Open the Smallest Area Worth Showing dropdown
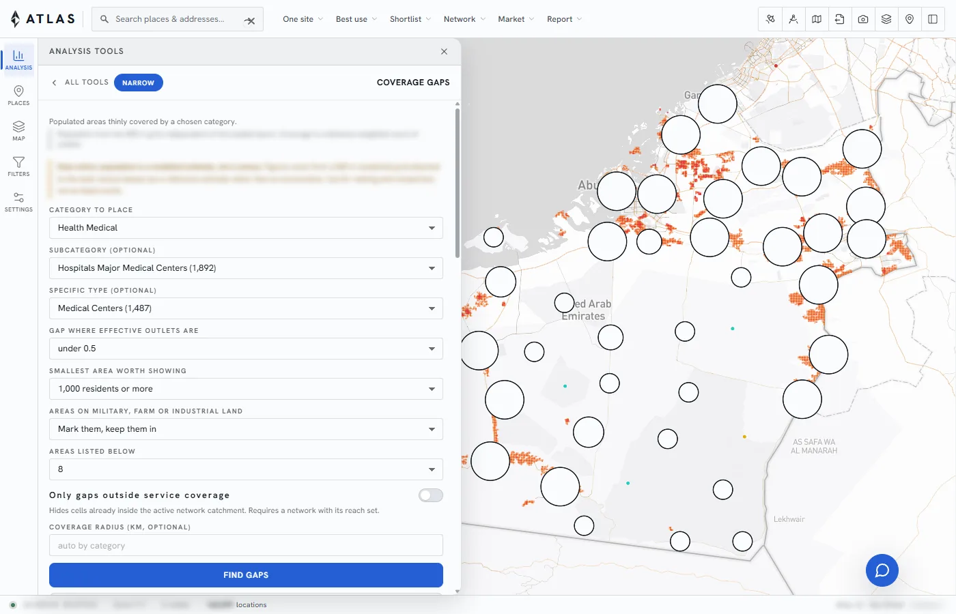 246,389
